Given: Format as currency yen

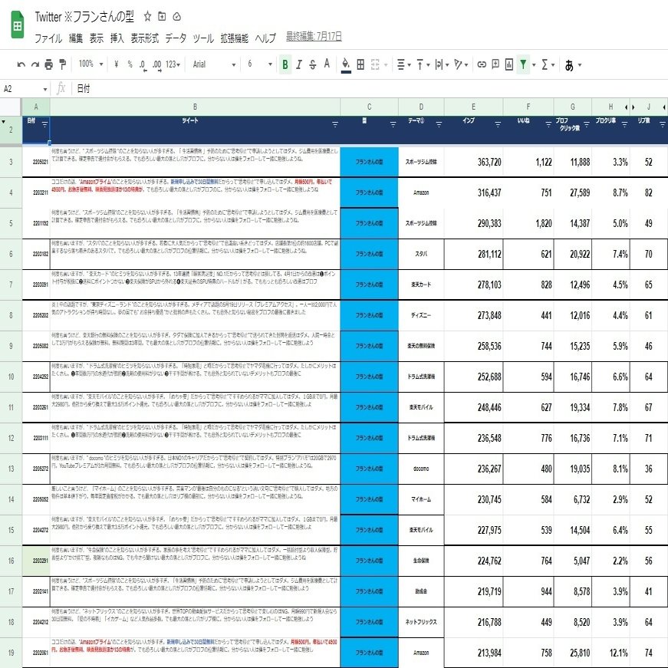Looking at the screenshot, I should (x=117, y=64).
